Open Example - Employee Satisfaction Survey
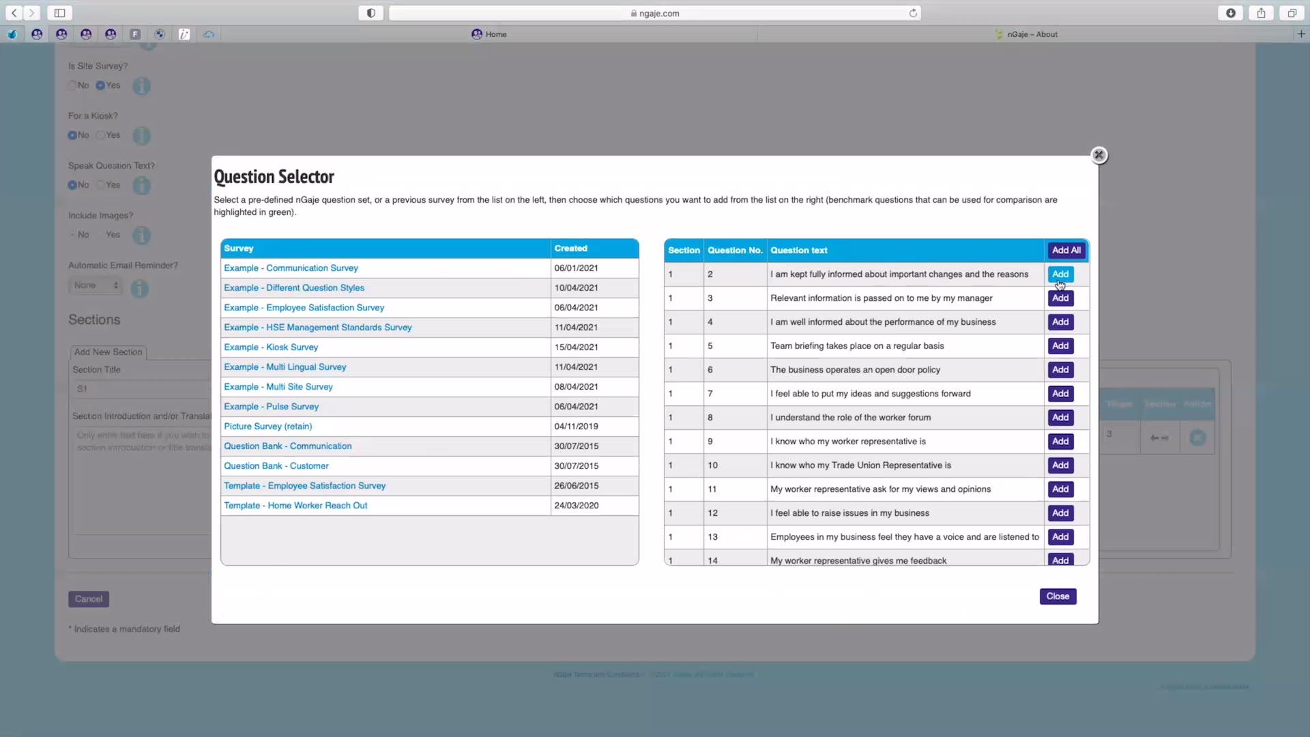The image size is (1310, 737). point(304,308)
